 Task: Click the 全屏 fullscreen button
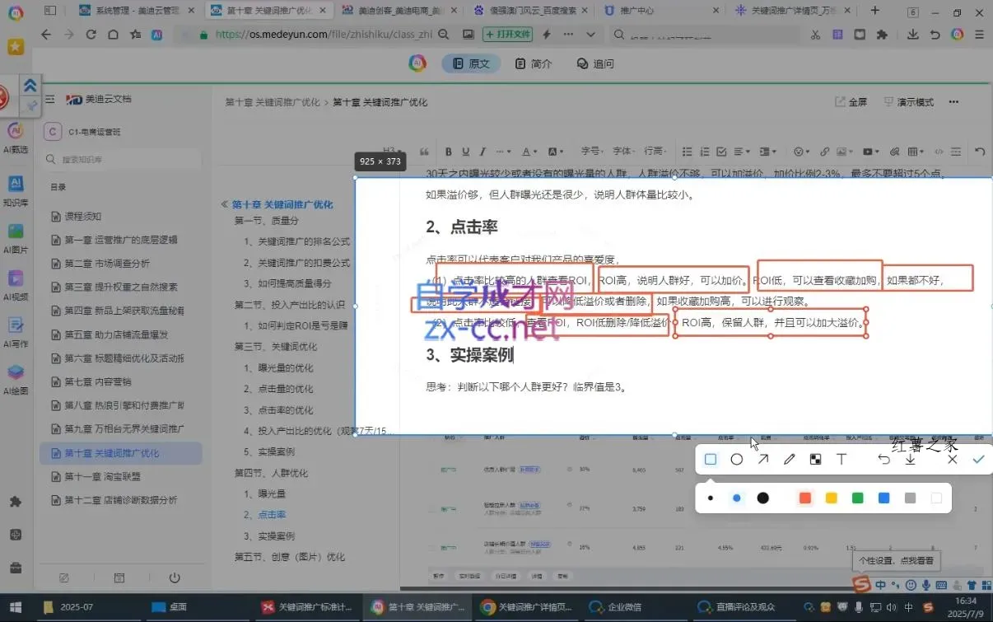pyautogui.click(x=854, y=101)
